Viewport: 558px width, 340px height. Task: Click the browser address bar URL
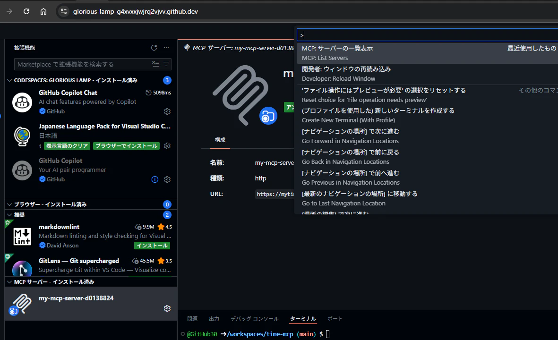point(136,11)
